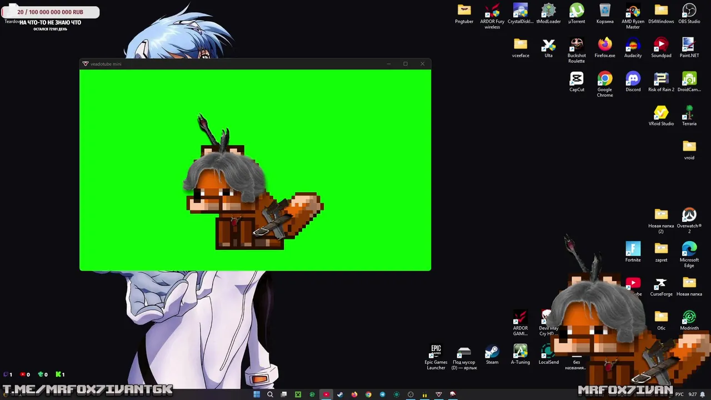Open the Новая папка (2) folder

click(x=661, y=221)
